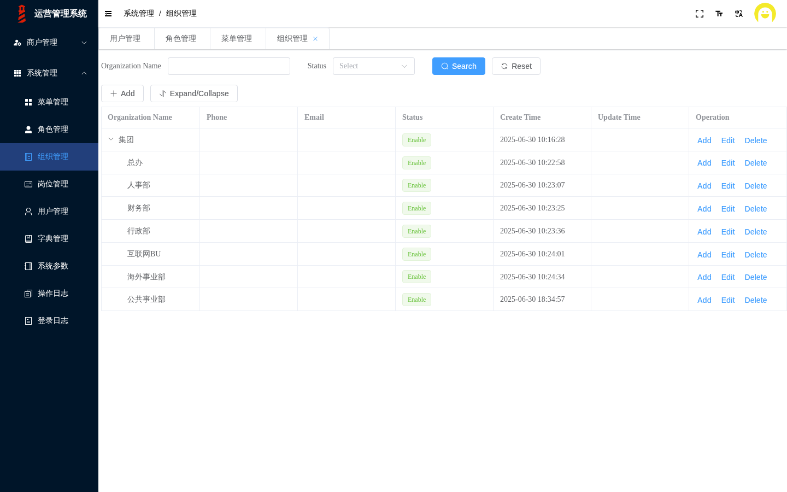Viewport: 787px width, 492px height.
Task: Switch to the 角色管理 tab
Action: click(x=181, y=39)
